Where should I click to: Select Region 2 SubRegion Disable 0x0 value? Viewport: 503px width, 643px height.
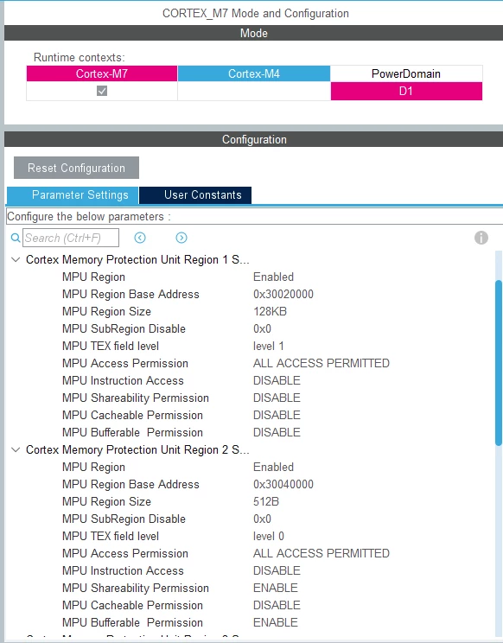(262, 519)
